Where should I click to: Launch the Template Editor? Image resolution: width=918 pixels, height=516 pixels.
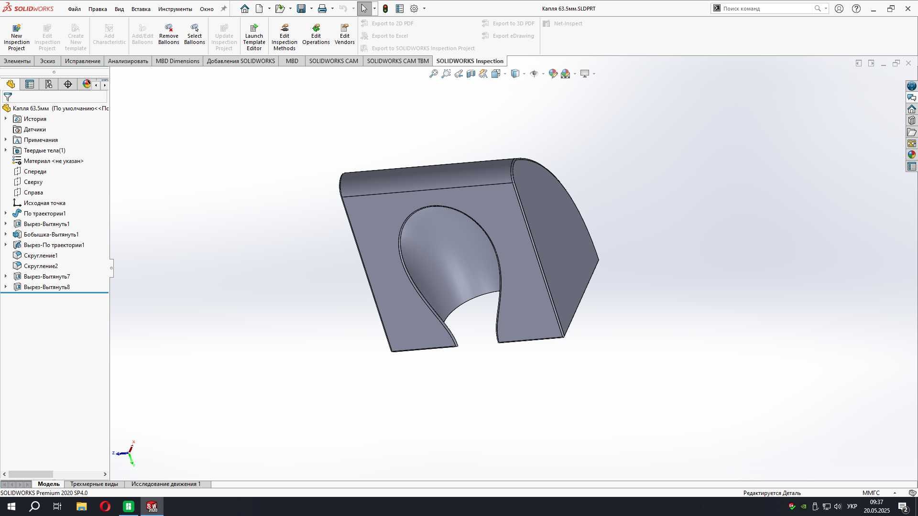[x=254, y=37]
